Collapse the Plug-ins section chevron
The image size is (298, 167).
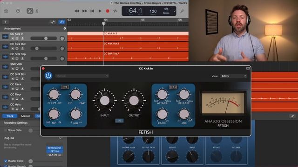pos(60,138)
